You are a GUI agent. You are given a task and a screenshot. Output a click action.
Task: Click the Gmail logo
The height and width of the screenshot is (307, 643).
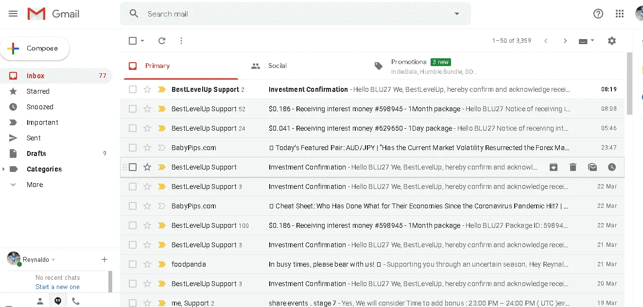[x=53, y=14]
